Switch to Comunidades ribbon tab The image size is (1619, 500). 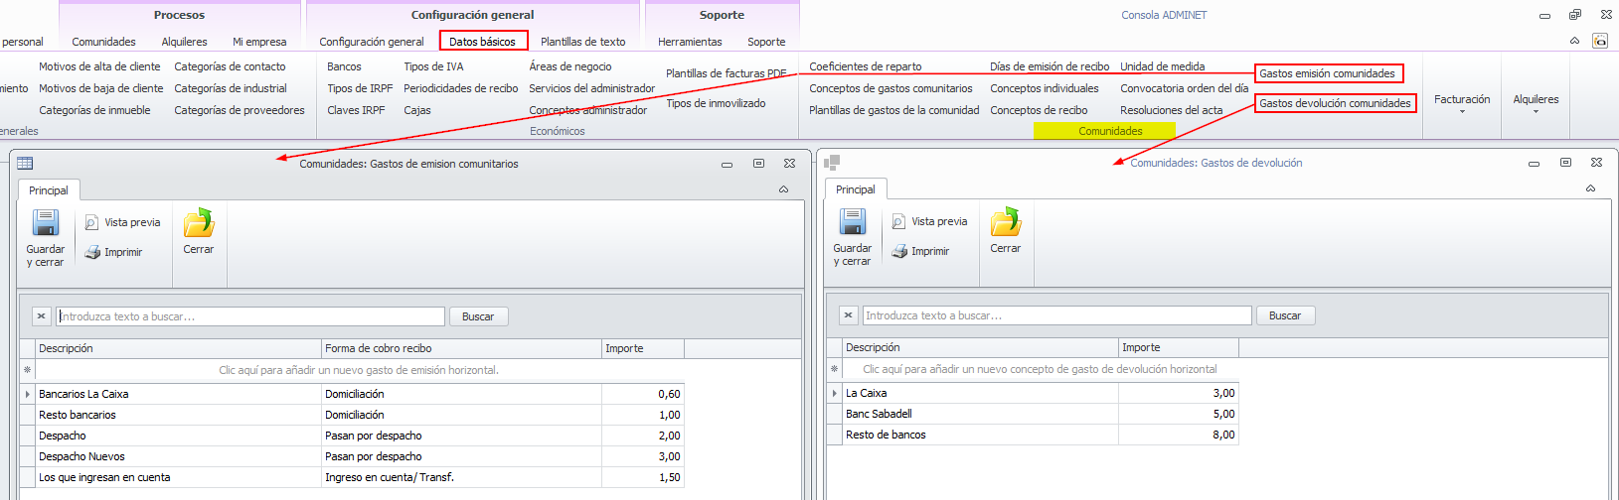pyautogui.click(x=103, y=42)
